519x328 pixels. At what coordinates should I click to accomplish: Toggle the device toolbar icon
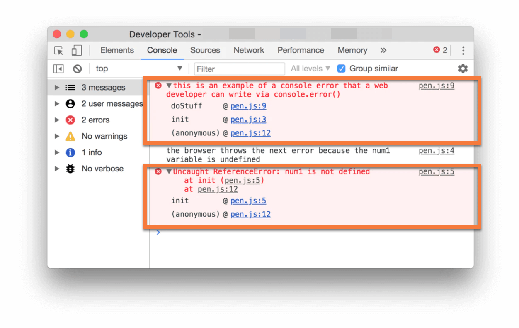[x=77, y=51]
